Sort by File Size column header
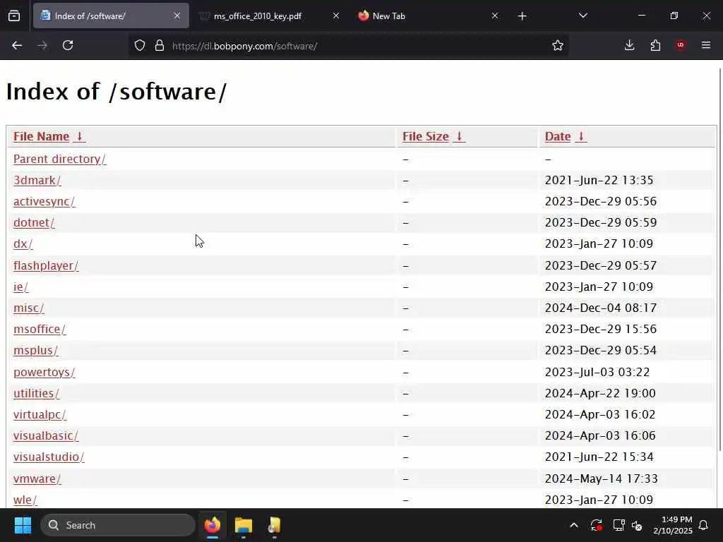Screen dimensions: 723x542 click(434, 136)
